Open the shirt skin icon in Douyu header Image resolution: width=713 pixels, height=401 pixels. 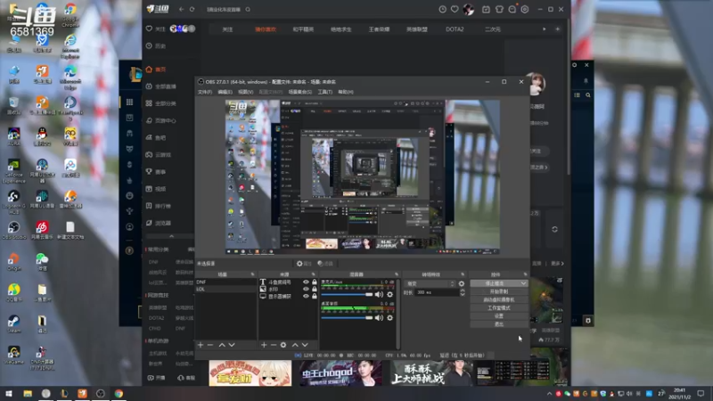[x=499, y=10]
